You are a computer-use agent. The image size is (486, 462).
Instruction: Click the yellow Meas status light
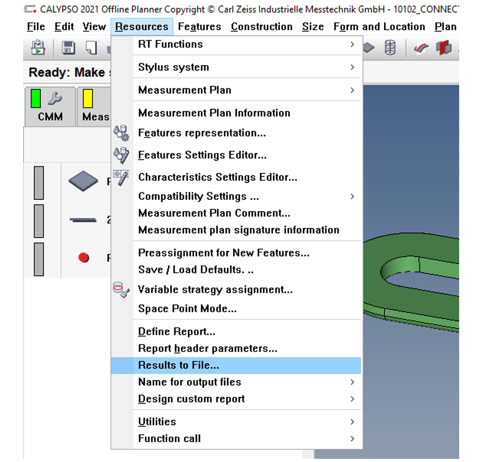88,98
